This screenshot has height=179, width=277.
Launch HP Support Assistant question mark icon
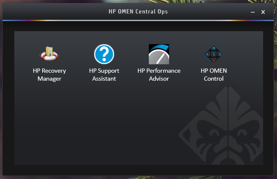(x=104, y=54)
